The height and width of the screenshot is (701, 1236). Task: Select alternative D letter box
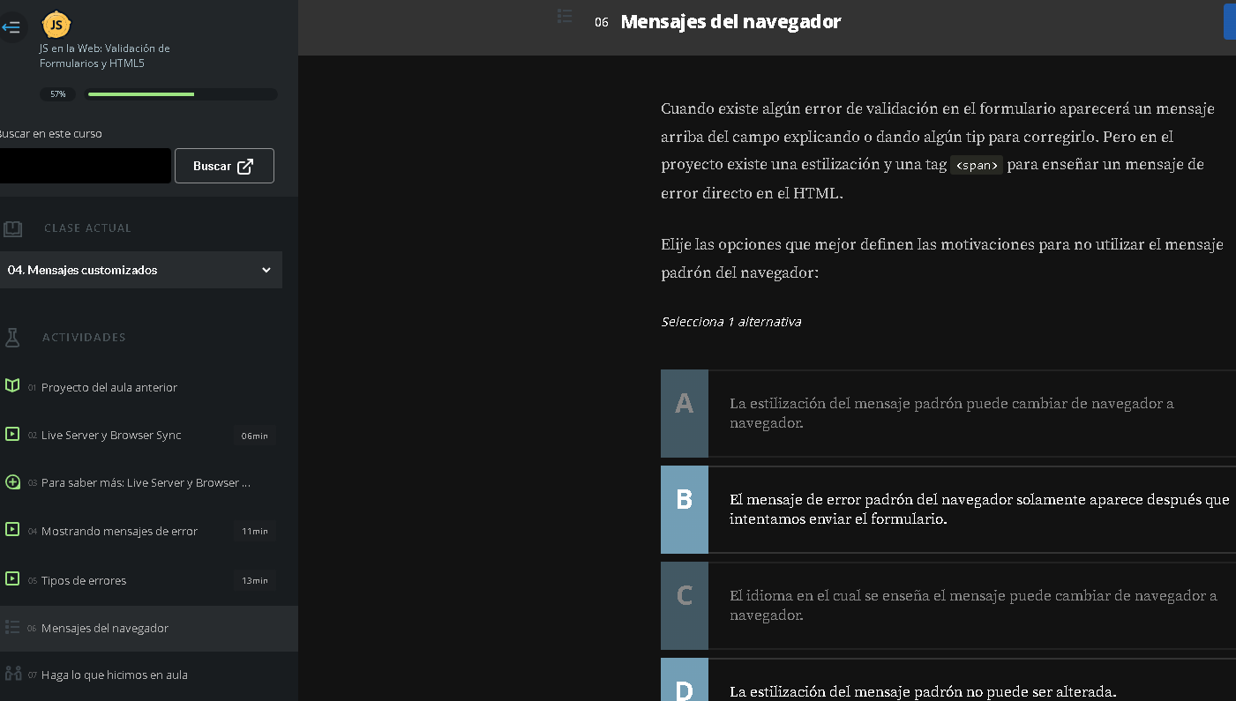click(x=684, y=680)
